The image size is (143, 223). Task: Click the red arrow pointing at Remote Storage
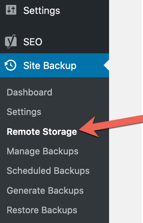[111, 126]
